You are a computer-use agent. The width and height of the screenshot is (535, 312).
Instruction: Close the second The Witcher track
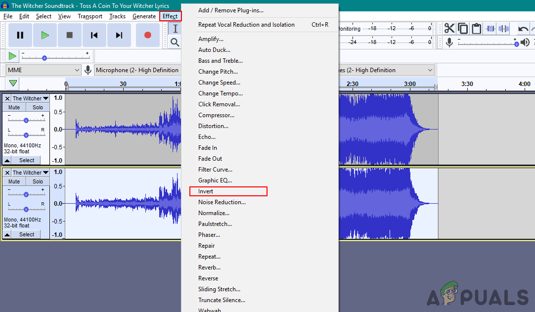coord(7,173)
